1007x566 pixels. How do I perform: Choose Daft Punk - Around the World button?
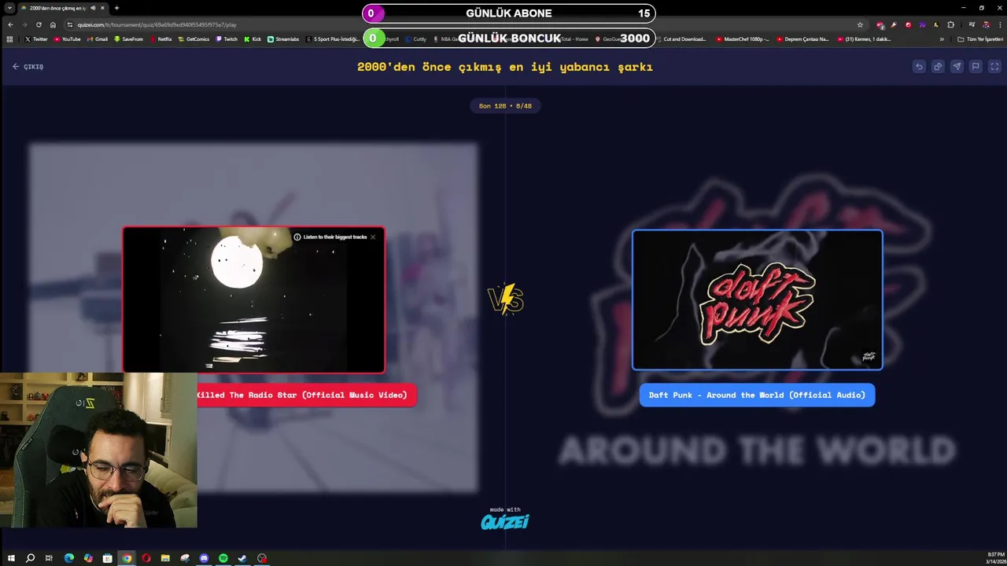[757, 395]
